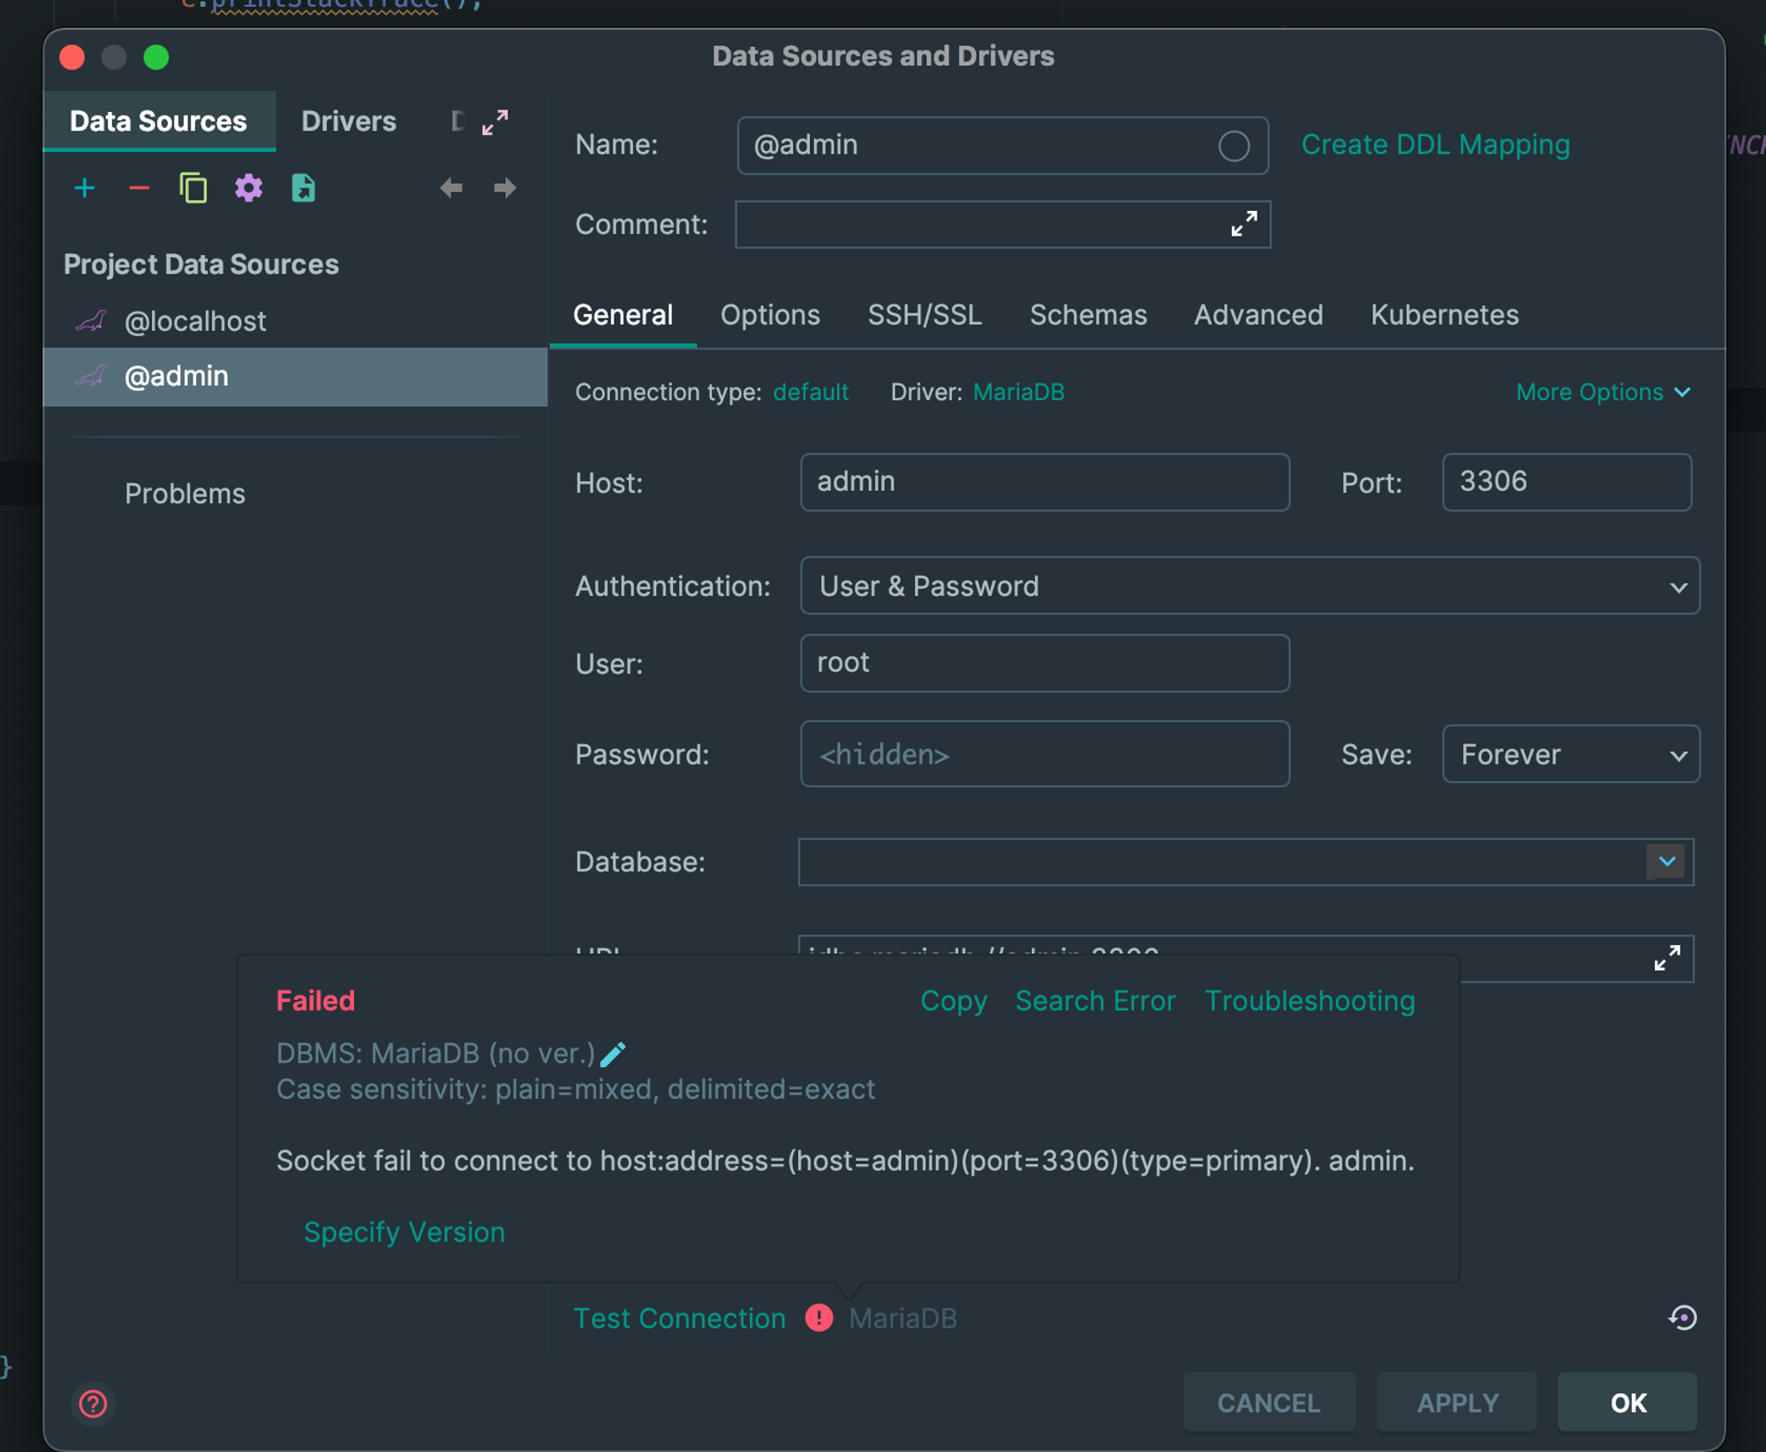The height and width of the screenshot is (1452, 1766).
Task: Open help with question mark icon
Action: (93, 1403)
